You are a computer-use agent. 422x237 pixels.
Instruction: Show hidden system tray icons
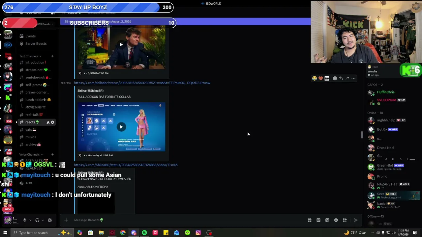tap(373, 233)
